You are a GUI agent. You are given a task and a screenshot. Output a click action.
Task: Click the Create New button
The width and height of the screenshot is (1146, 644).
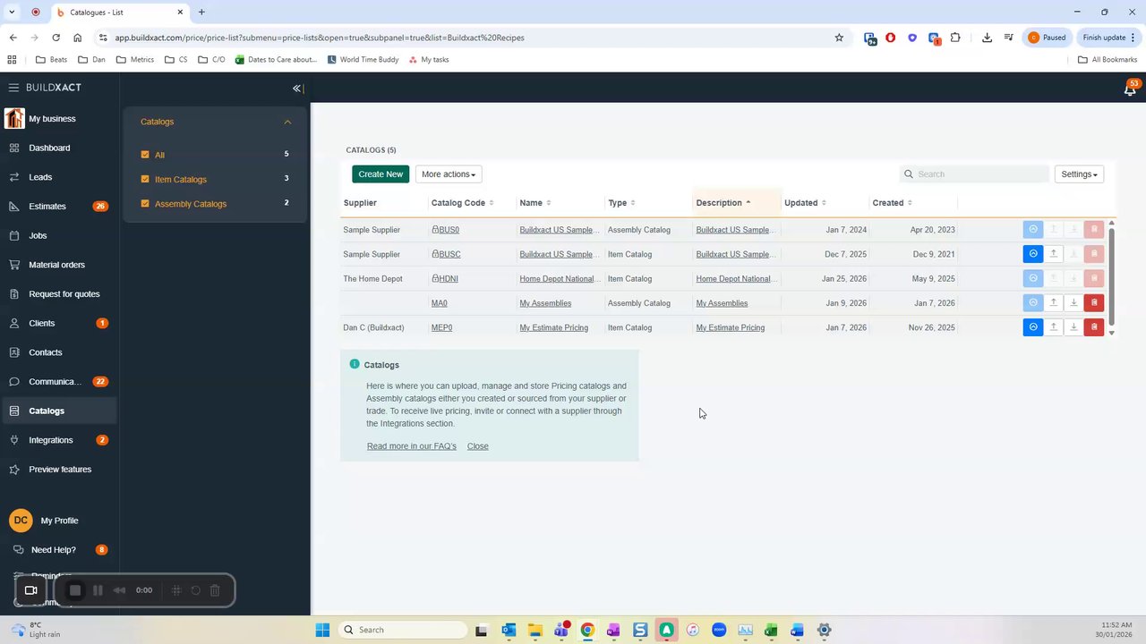(x=381, y=174)
